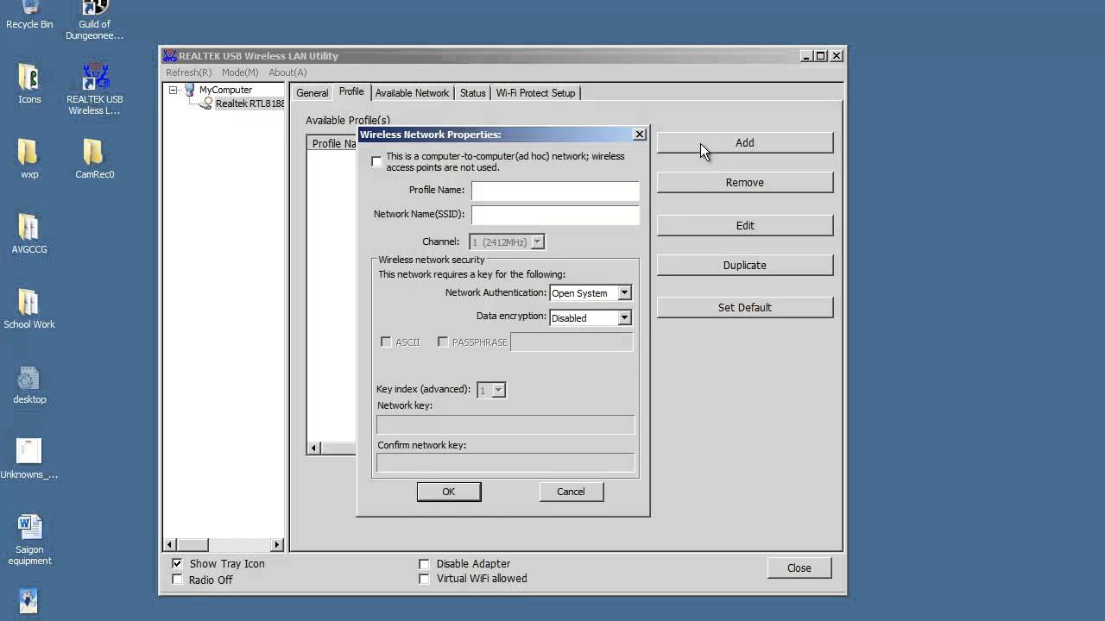
Task: Click the Close button of utility
Action: (x=799, y=568)
